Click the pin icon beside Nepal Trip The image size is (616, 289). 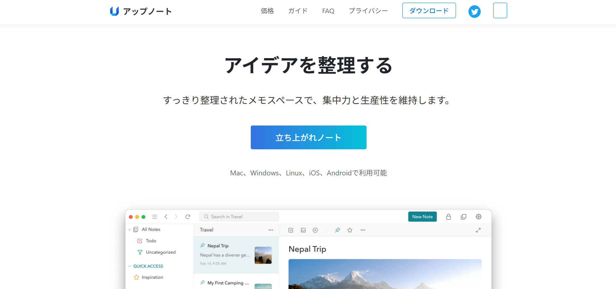point(202,245)
